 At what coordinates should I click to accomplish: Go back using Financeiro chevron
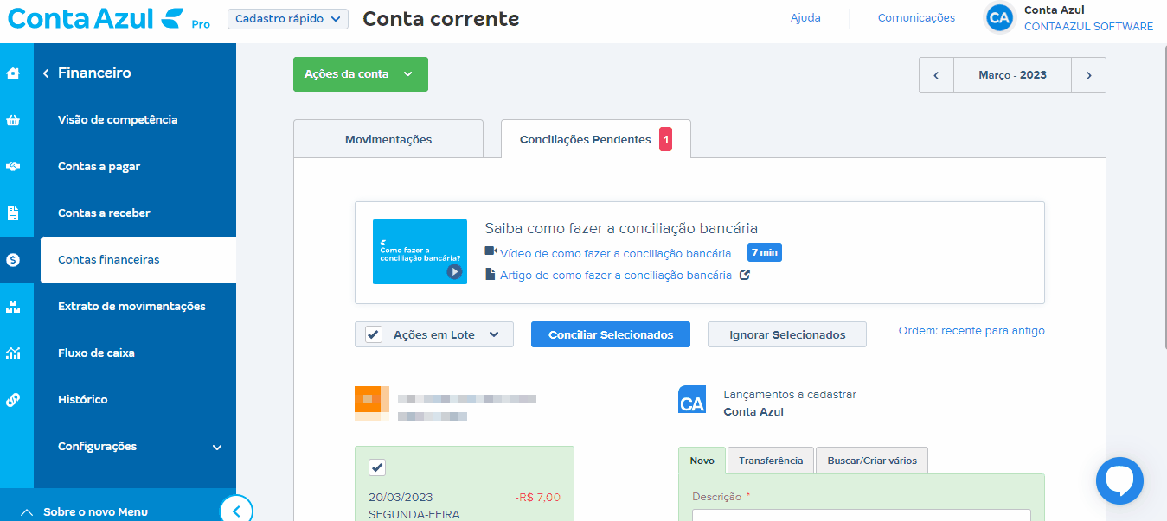(46, 73)
